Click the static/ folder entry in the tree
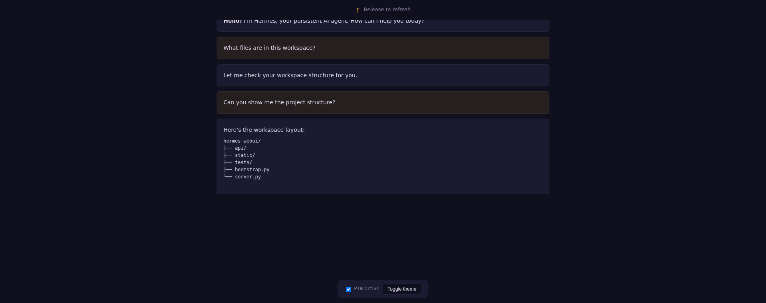Screen dimensions: 766x303 pos(245,155)
